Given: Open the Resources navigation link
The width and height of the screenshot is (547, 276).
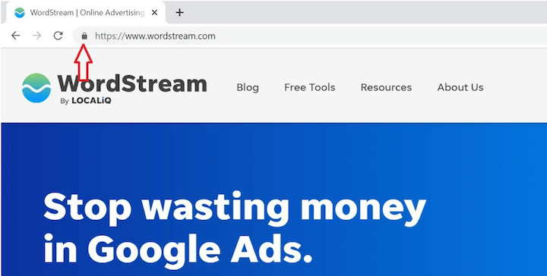Looking at the screenshot, I should pos(386,87).
